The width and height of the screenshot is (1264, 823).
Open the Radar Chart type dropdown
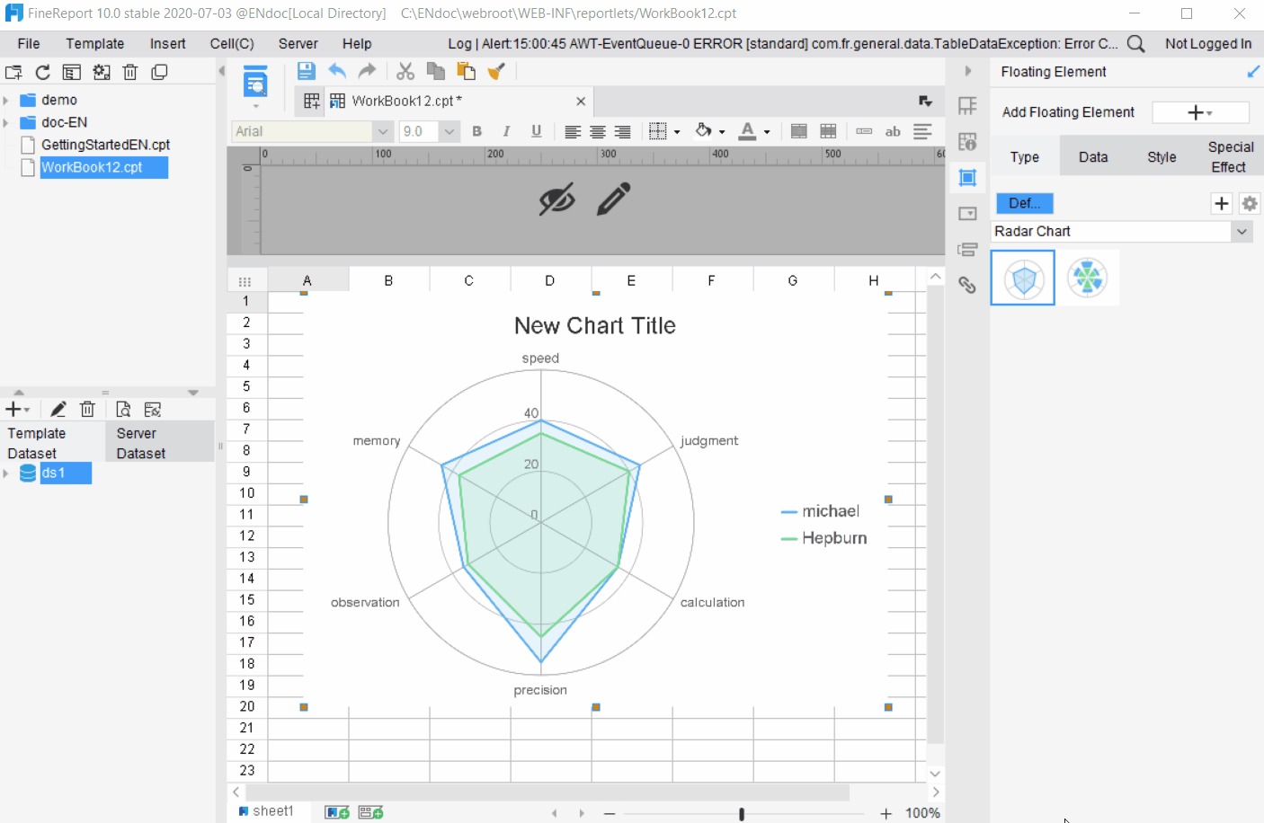(x=1242, y=231)
